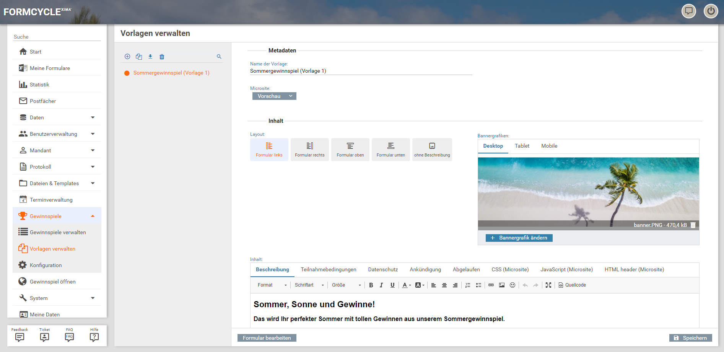Open the template list search magnifier

pos(219,57)
